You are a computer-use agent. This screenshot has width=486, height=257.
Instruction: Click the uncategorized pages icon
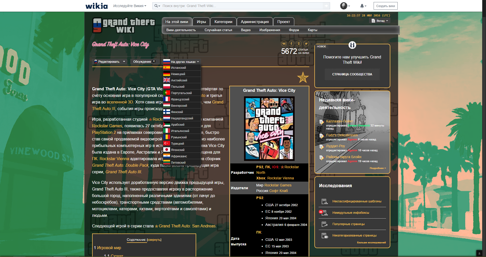[325, 235]
